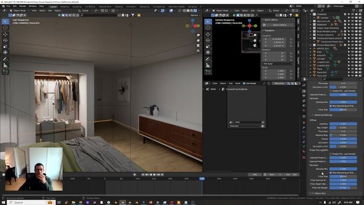Viewport: 364px width, 205px height.
Task: Toggle upper Enable Pro...perimental checkbox
Action: coord(330,91)
